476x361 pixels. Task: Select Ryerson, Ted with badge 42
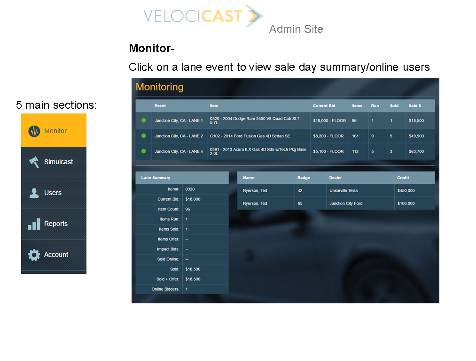click(255, 190)
